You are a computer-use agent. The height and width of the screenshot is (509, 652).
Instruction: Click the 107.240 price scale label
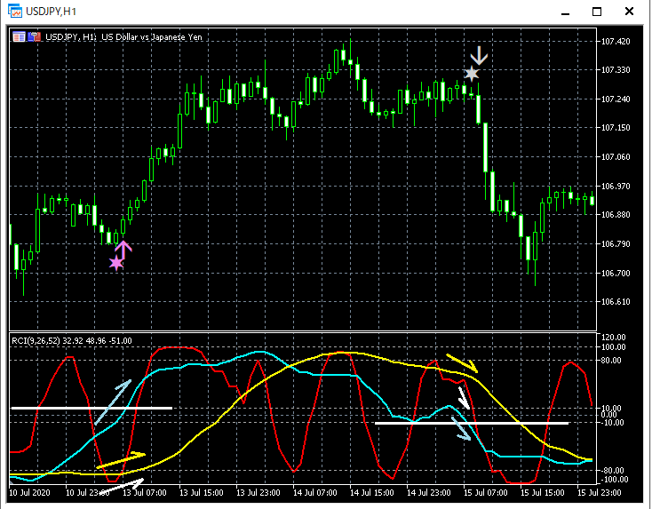[x=616, y=99]
